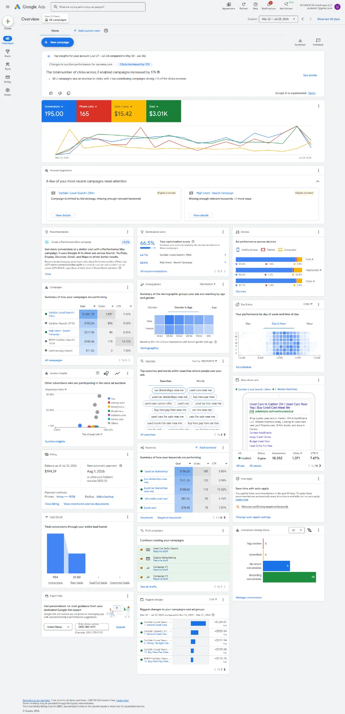This screenshot has width=345, height=714.
Task: Click Recording conversions green bar
Action: pos(289,577)
